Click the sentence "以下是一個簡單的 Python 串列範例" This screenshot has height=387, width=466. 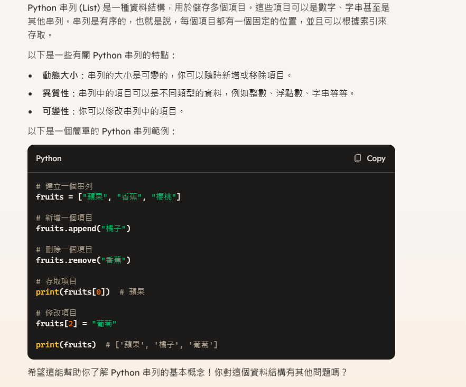(102, 131)
